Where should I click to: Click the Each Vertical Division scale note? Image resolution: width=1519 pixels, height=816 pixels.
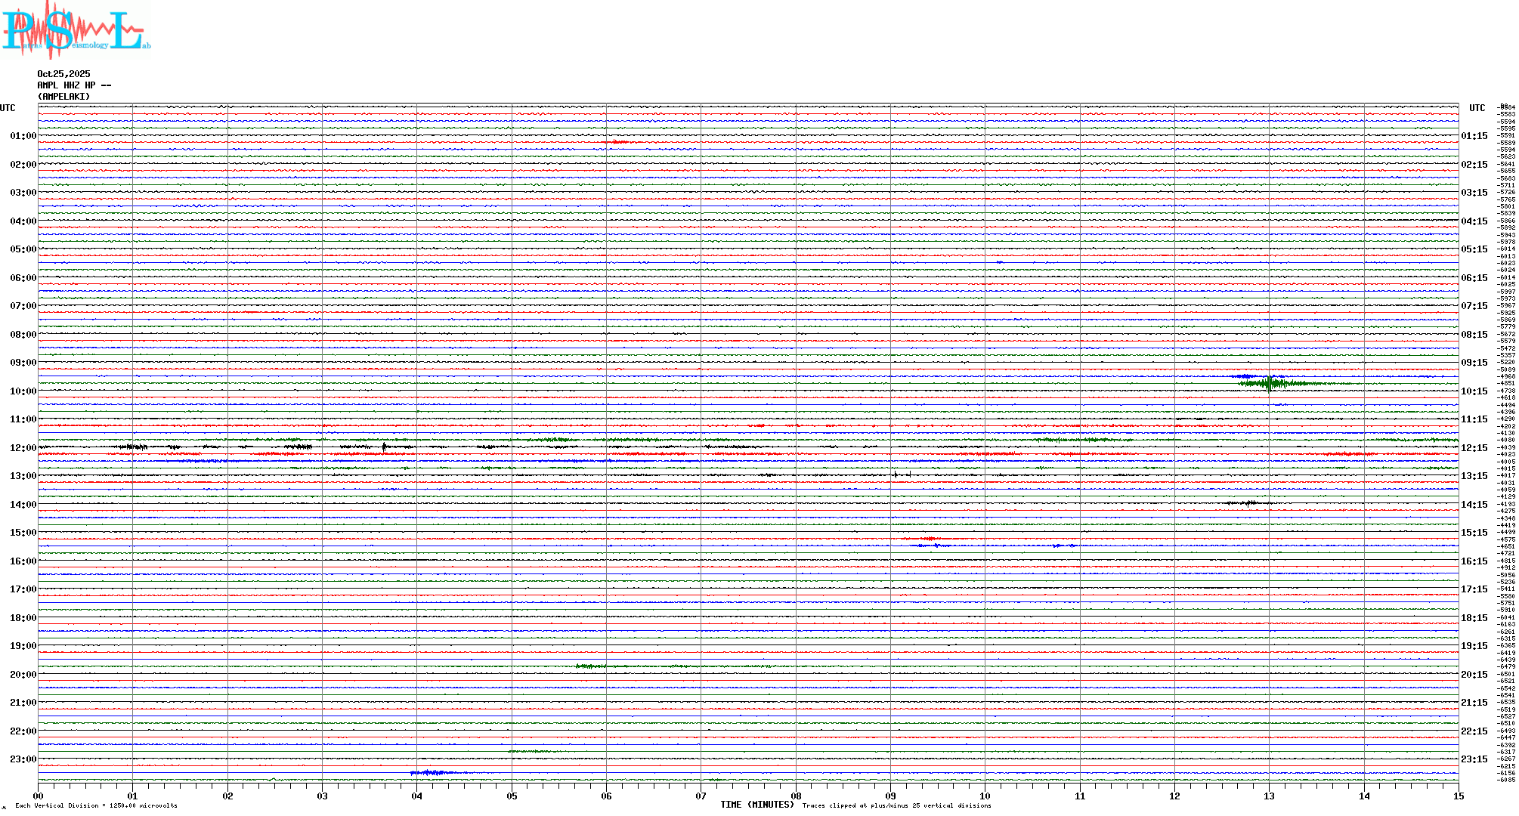(96, 805)
